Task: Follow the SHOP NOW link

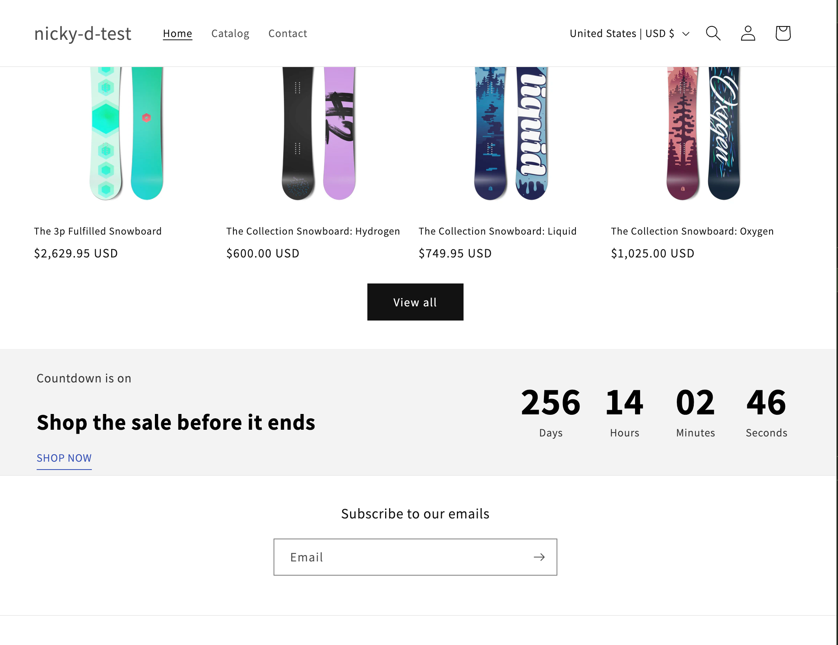Action: coord(64,458)
